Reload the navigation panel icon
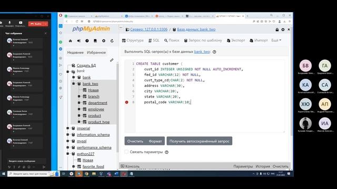Viewport: 337px width, 189px height. (x=112, y=41)
